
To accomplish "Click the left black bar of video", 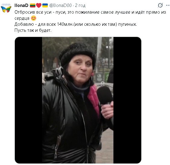I will [x=28, y=100].
